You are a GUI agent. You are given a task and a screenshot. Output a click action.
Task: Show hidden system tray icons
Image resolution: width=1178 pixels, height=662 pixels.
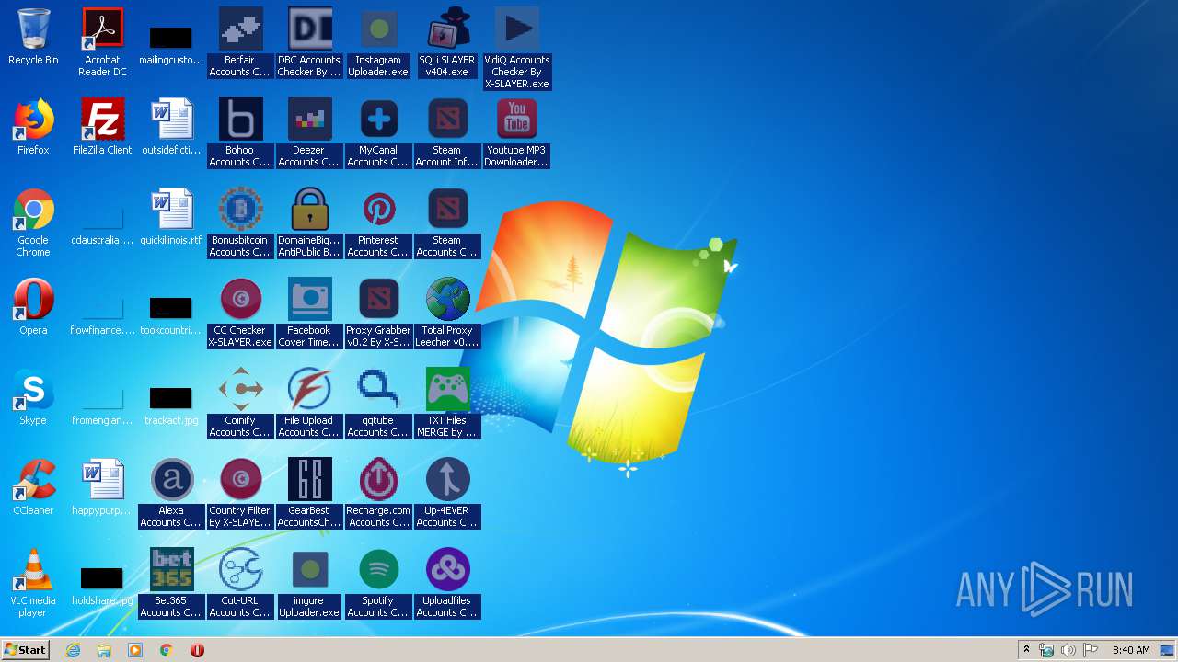coord(1026,650)
